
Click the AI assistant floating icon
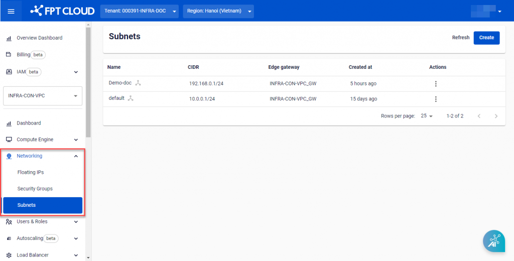pyautogui.click(x=494, y=241)
